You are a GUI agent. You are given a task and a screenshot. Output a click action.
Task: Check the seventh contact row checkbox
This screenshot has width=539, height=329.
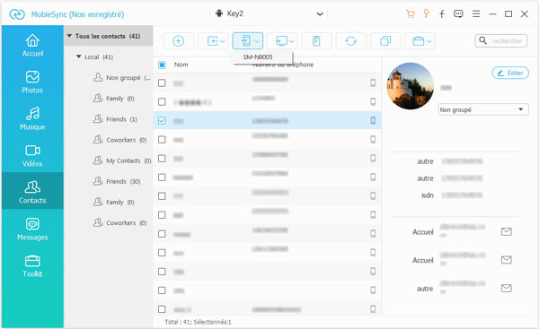point(162,196)
